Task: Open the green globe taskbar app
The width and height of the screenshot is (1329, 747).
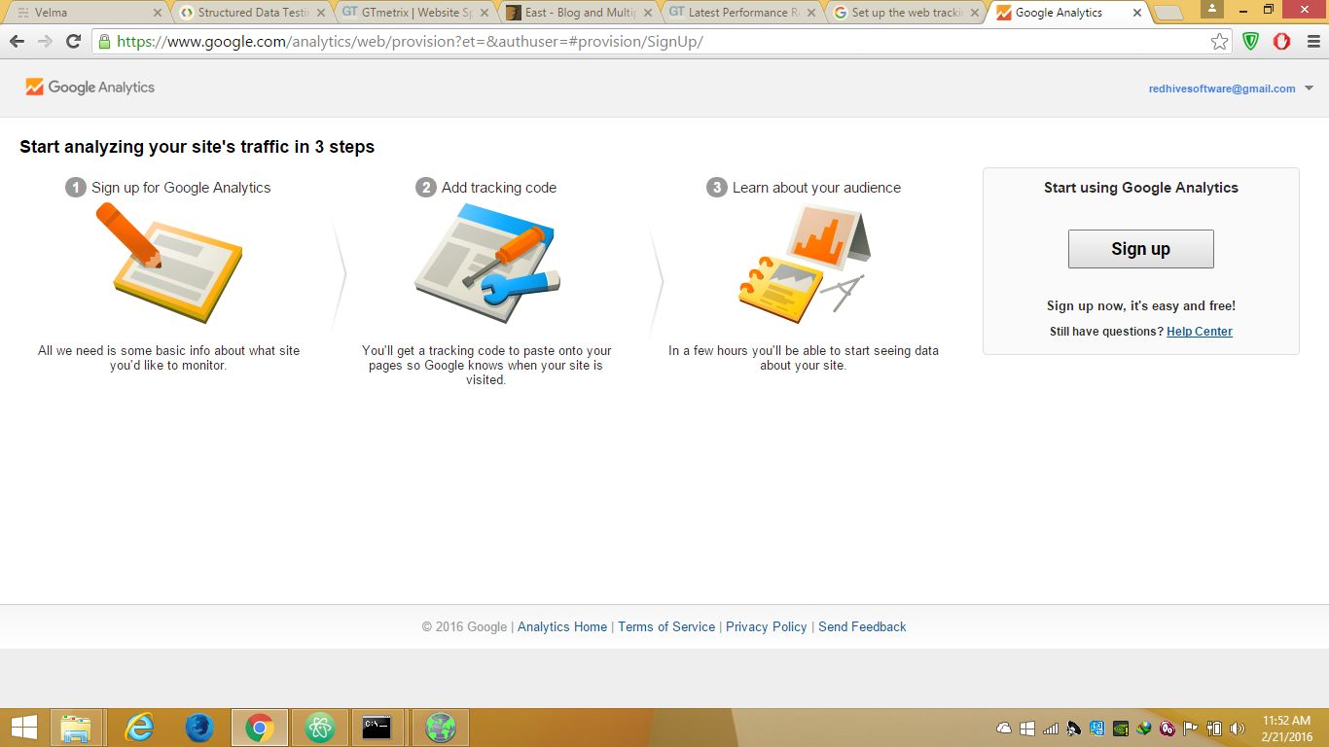Action: pyautogui.click(x=441, y=728)
